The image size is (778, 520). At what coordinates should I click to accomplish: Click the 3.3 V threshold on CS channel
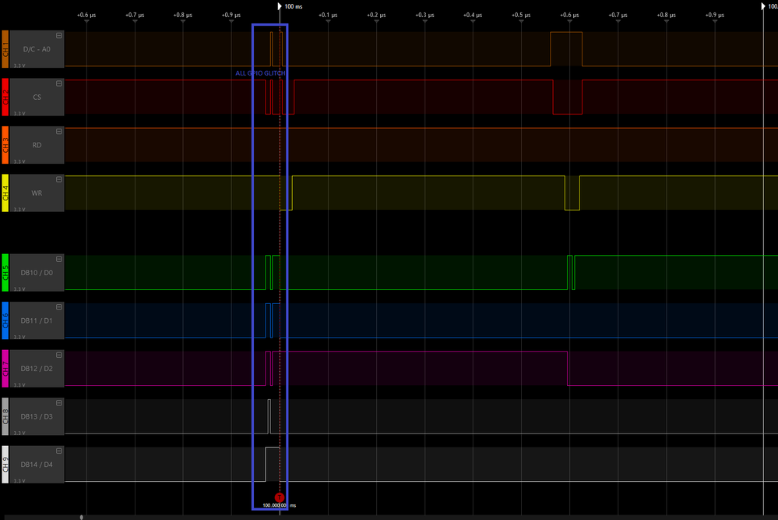(19, 113)
